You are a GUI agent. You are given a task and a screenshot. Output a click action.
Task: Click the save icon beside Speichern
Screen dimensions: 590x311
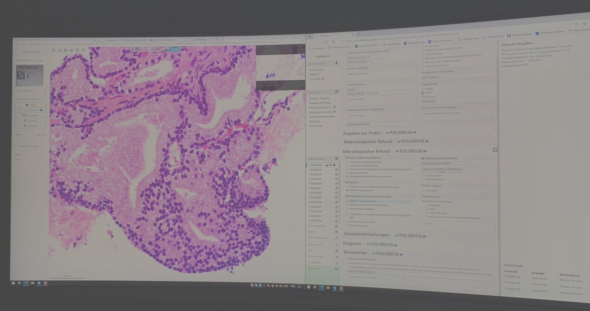click(336, 269)
